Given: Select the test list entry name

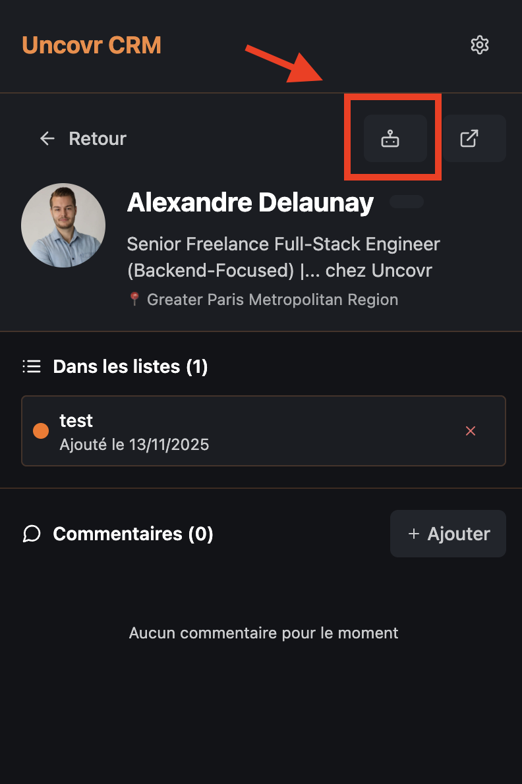Looking at the screenshot, I should coord(76,420).
